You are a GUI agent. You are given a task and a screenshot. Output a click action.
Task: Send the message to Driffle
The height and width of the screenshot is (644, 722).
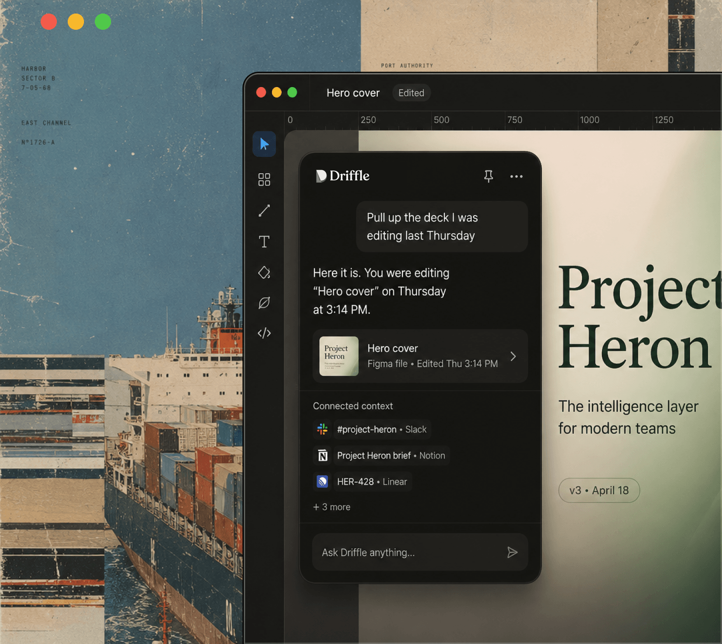(x=512, y=552)
